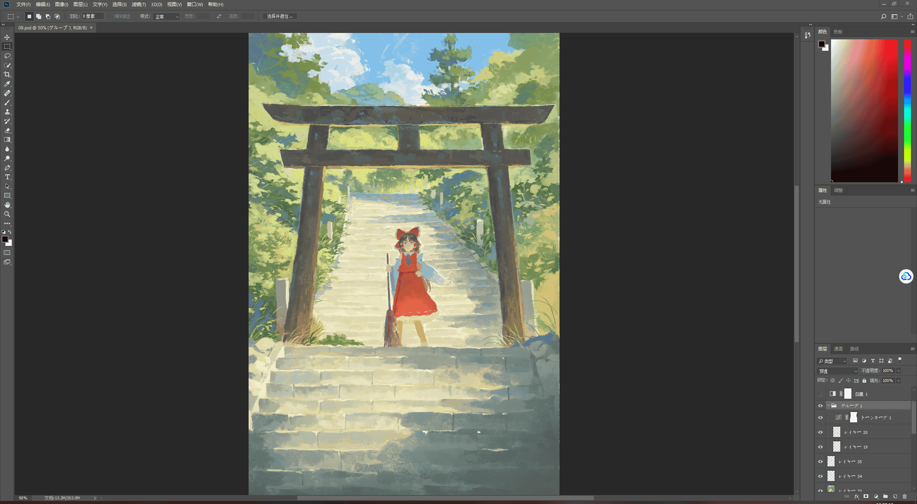Switch to the 色板 swatches tab
The image size is (917, 504).
838,31
